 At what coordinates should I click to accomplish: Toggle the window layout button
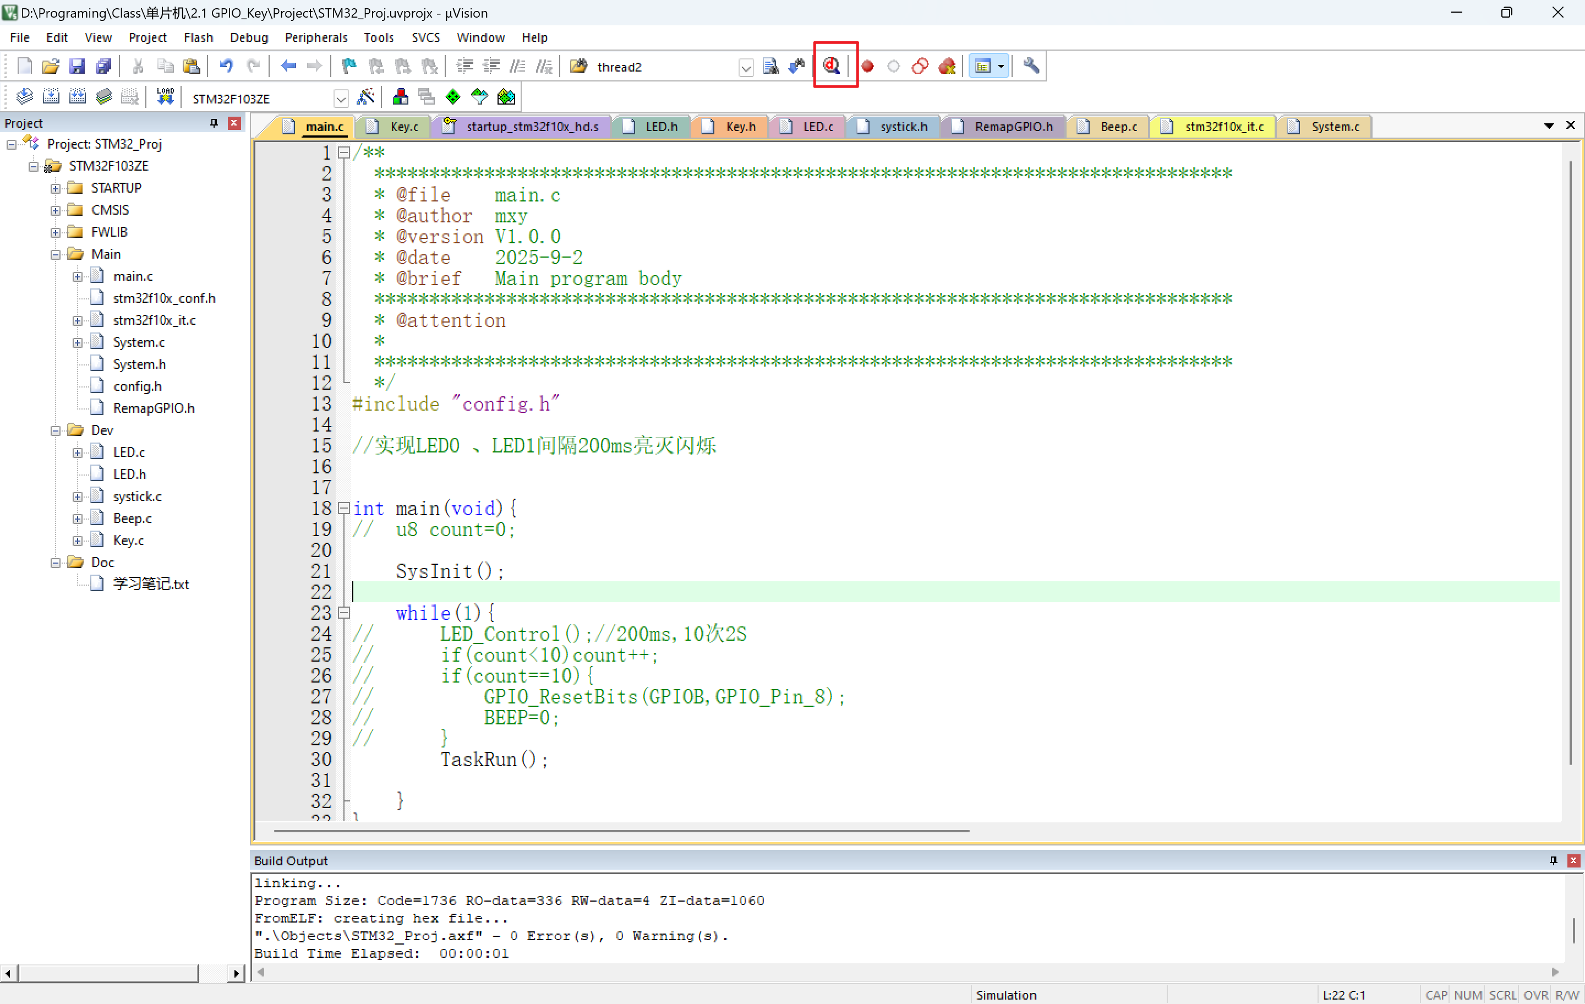983,66
